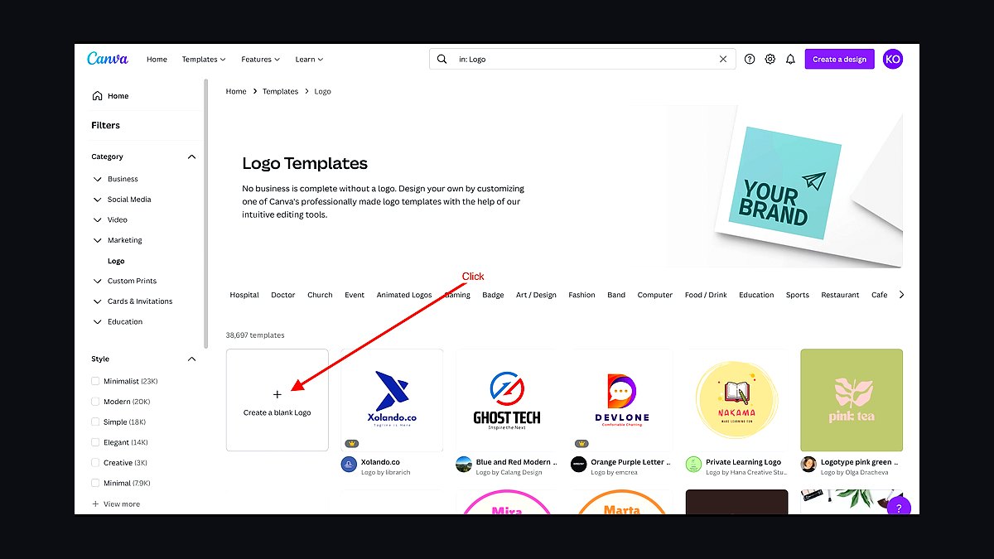
Task: Expand the Cards & Invitations category
Action: pyautogui.click(x=98, y=301)
